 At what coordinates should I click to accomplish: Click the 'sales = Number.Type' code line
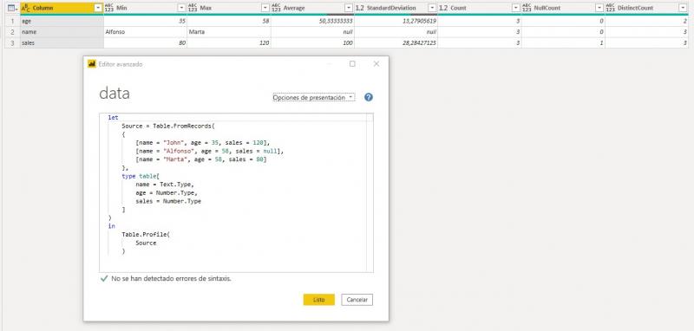click(x=168, y=201)
